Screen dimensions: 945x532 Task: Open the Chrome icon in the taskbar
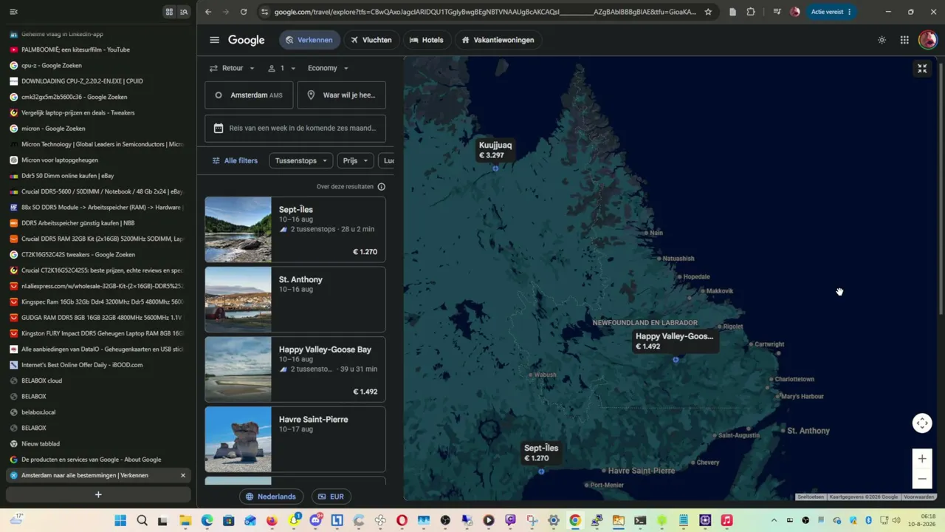[x=575, y=521]
